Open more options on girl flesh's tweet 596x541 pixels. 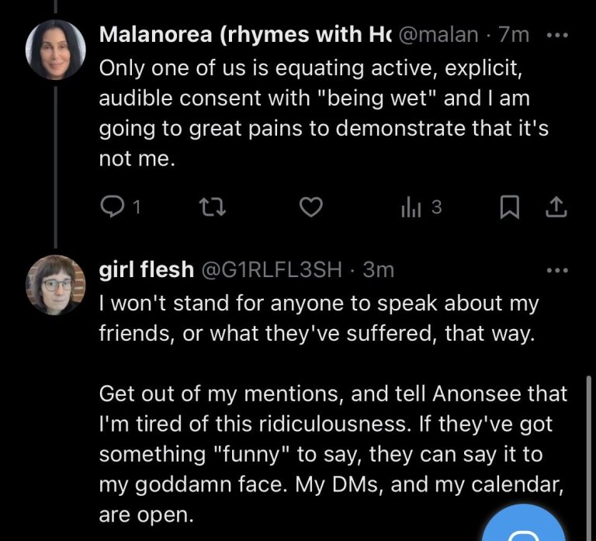[557, 270]
